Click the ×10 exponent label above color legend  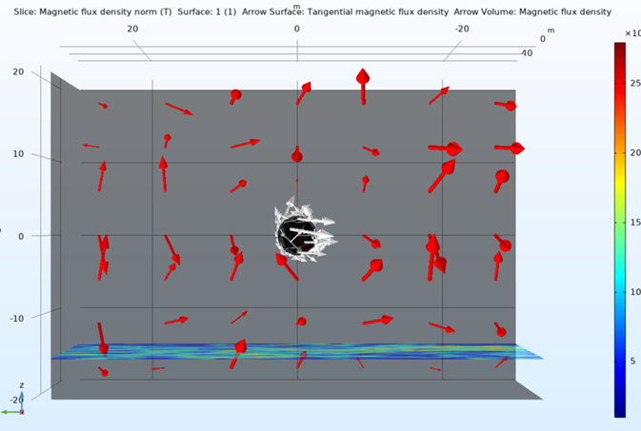point(632,33)
